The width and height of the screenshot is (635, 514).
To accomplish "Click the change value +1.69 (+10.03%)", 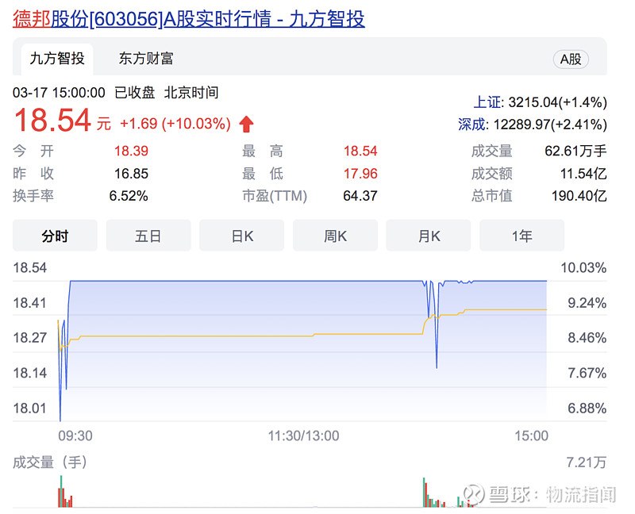I will click(x=175, y=124).
